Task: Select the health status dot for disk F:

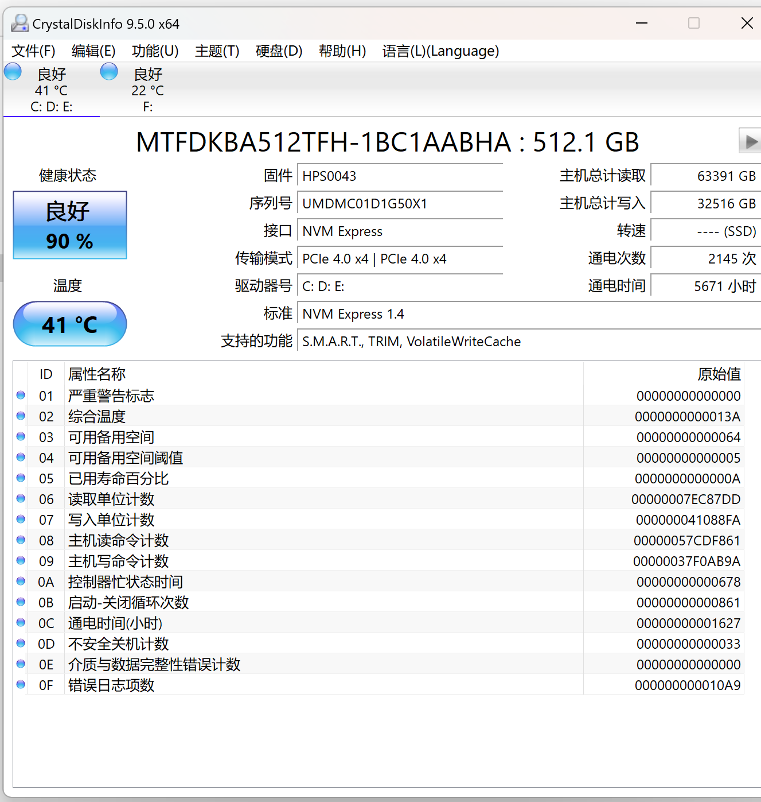Action: pyautogui.click(x=108, y=71)
